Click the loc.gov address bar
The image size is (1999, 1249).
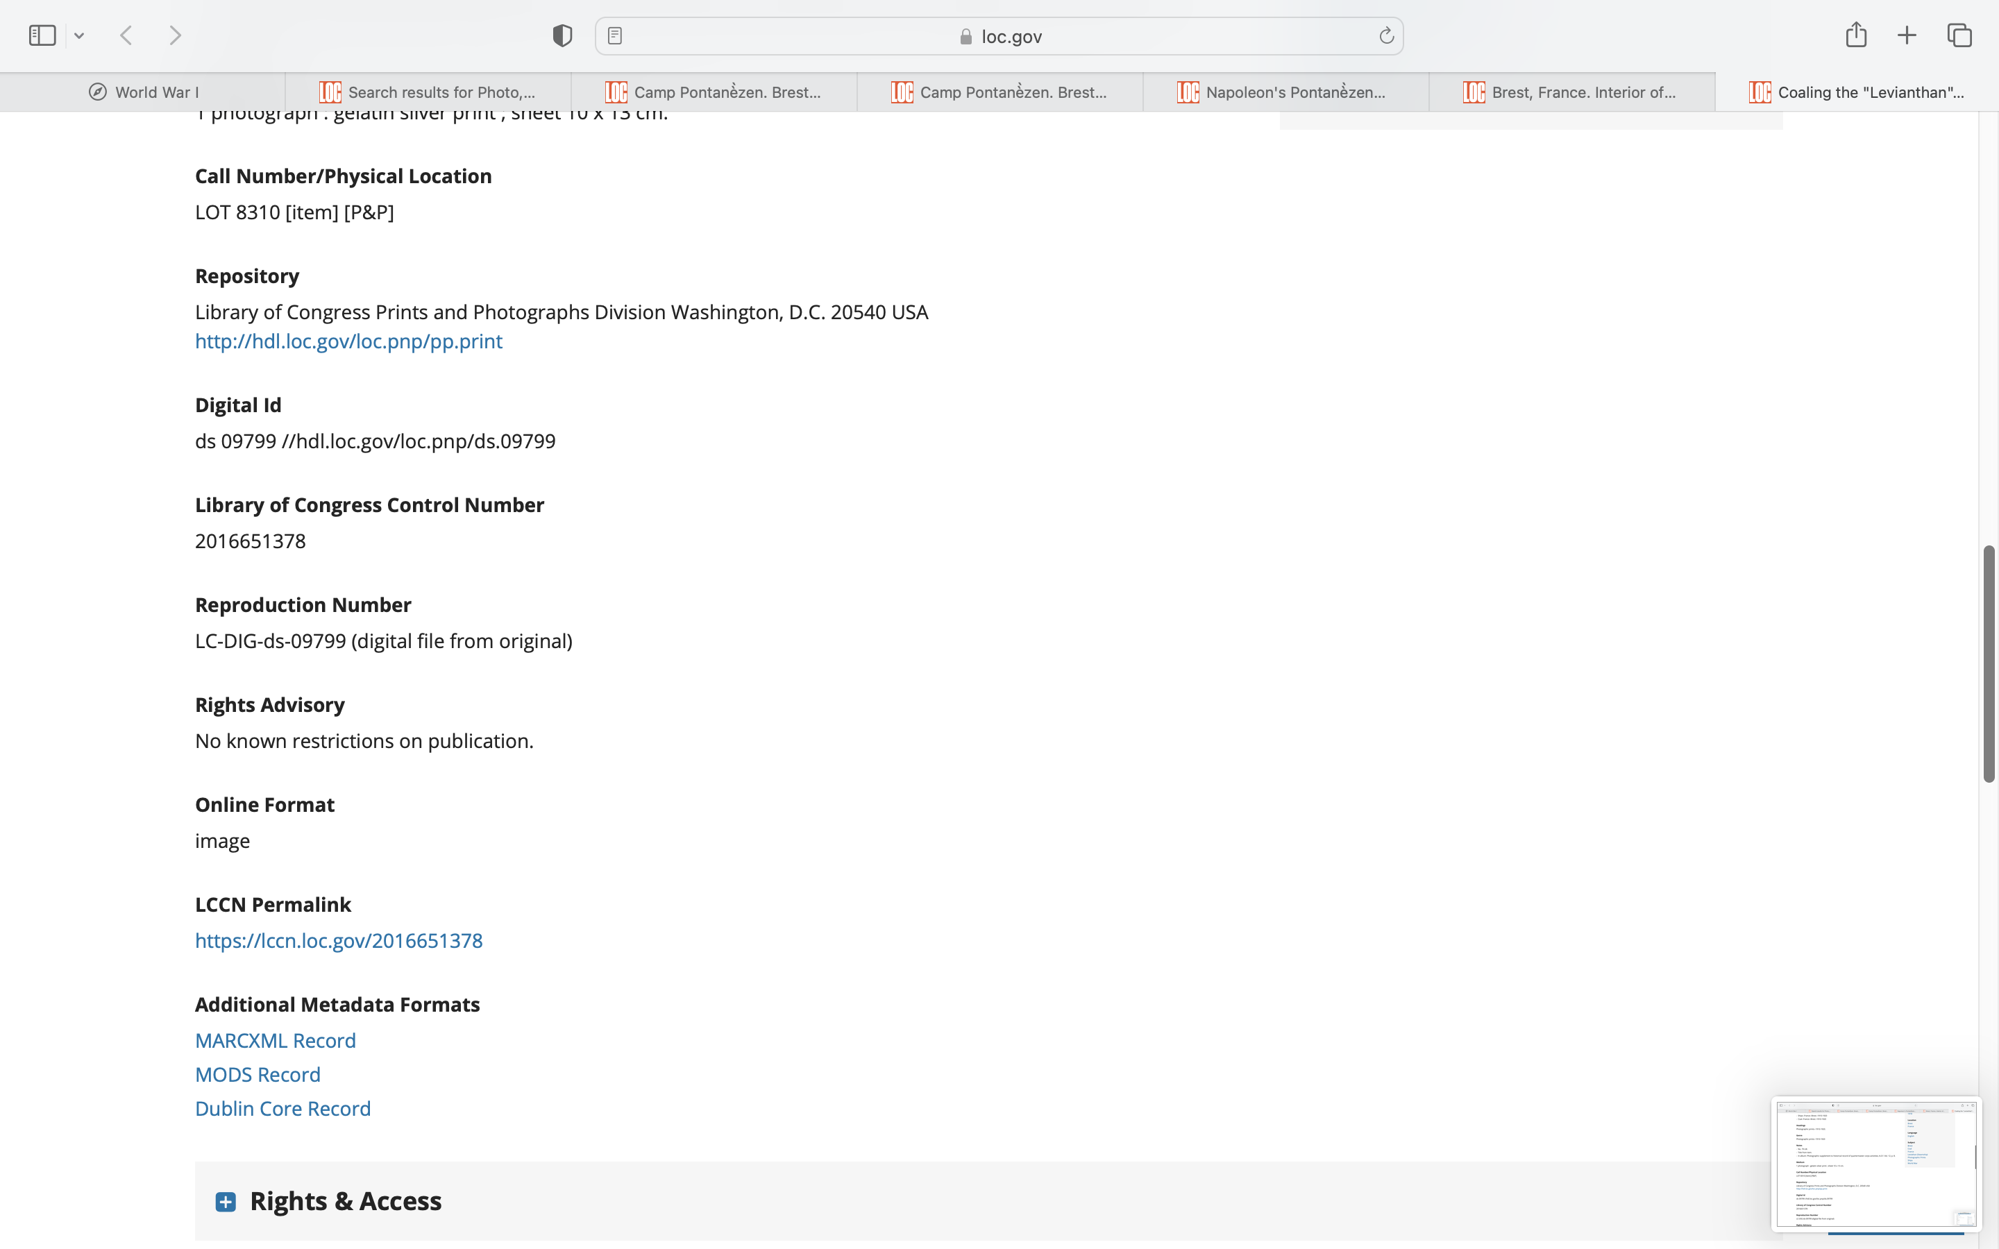tap(999, 36)
